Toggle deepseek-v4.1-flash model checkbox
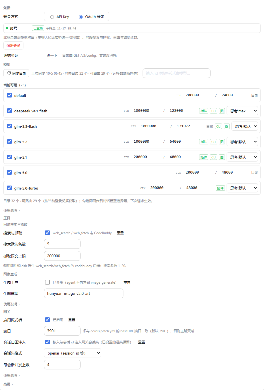264x390 pixels. coord(9,111)
